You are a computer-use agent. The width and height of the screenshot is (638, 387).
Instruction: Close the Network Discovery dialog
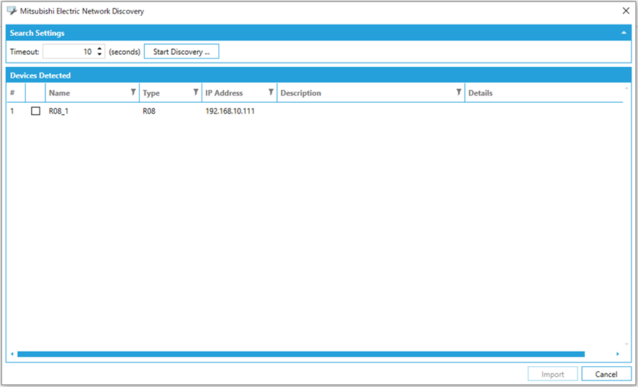pyautogui.click(x=625, y=11)
